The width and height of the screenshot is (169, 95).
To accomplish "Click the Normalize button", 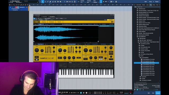I will pos(52,24).
